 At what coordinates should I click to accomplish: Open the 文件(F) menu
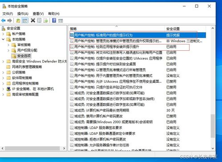coord(8,14)
